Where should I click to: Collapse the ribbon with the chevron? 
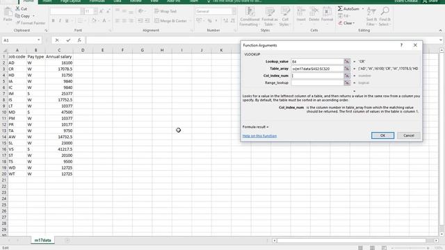point(440,31)
